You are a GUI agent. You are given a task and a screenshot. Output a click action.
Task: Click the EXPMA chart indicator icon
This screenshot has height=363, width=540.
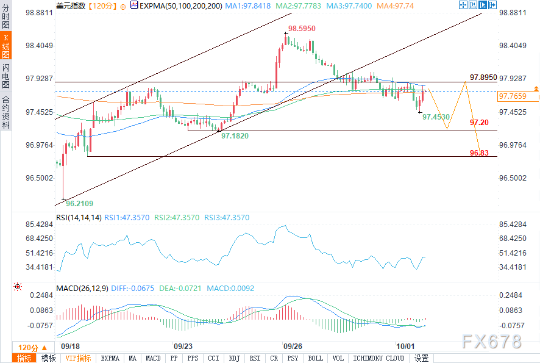(134, 6)
